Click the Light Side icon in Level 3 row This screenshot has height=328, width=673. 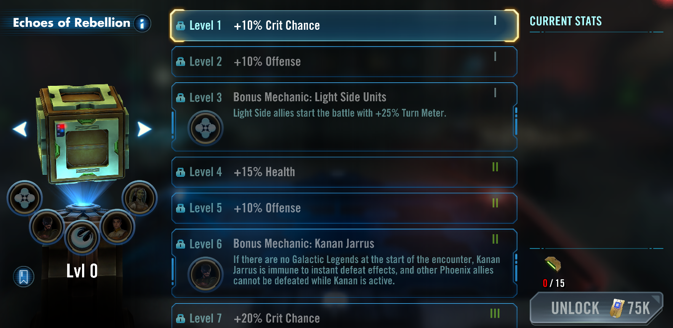tap(205, 128)
